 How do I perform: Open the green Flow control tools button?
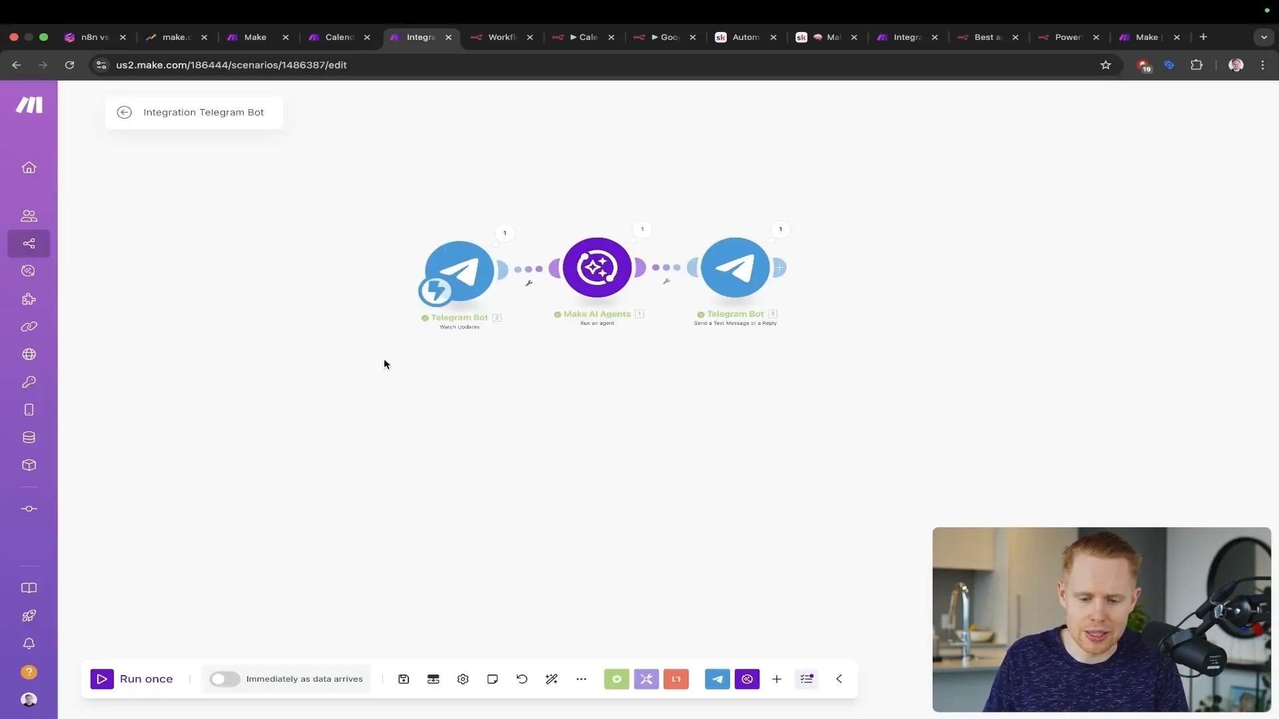[x=617, y=679]
